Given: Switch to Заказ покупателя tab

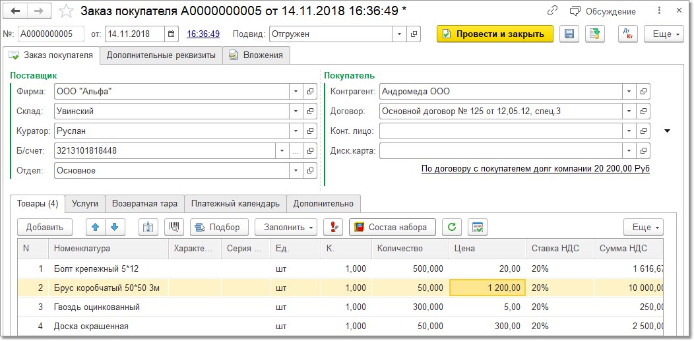Looking at the screenshot, I should pyautogui.click(x=51, y=55).
